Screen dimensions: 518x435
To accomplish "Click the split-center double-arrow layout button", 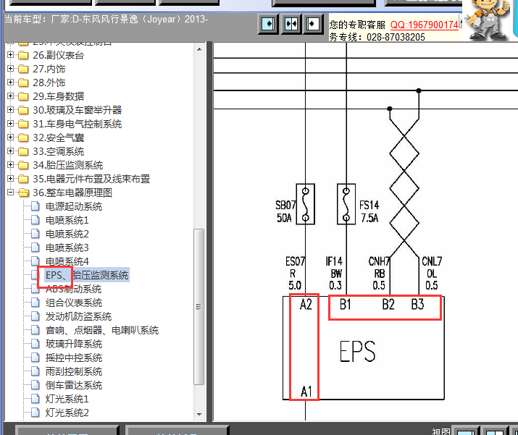I will (x=291, y=24).
